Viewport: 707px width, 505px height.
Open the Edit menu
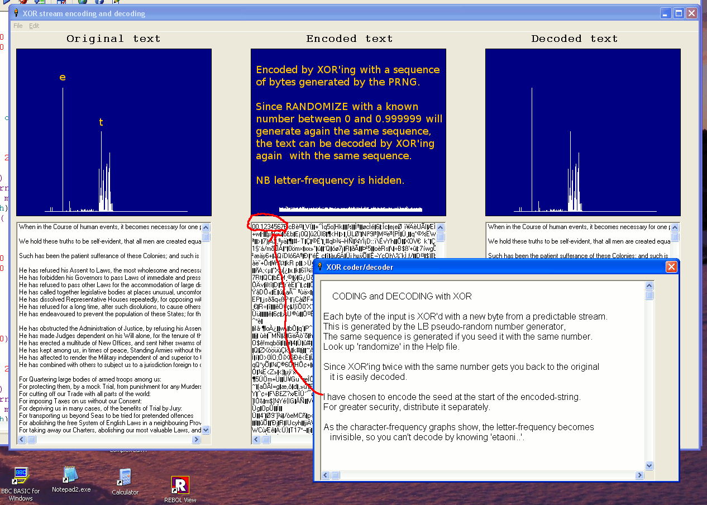click(34, 26)
